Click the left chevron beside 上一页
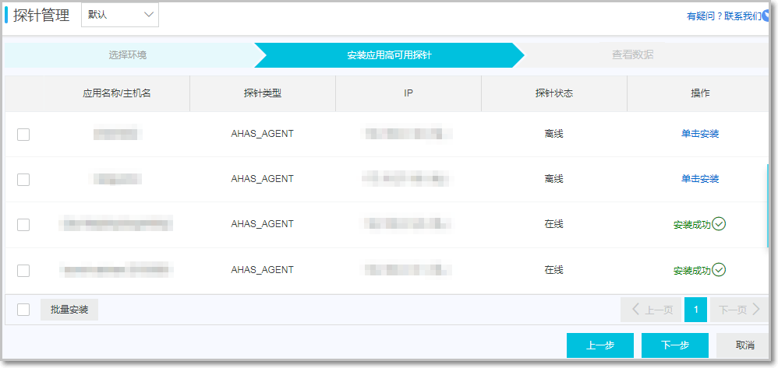Viewport: 778px width, 368px height. (635, 310)
